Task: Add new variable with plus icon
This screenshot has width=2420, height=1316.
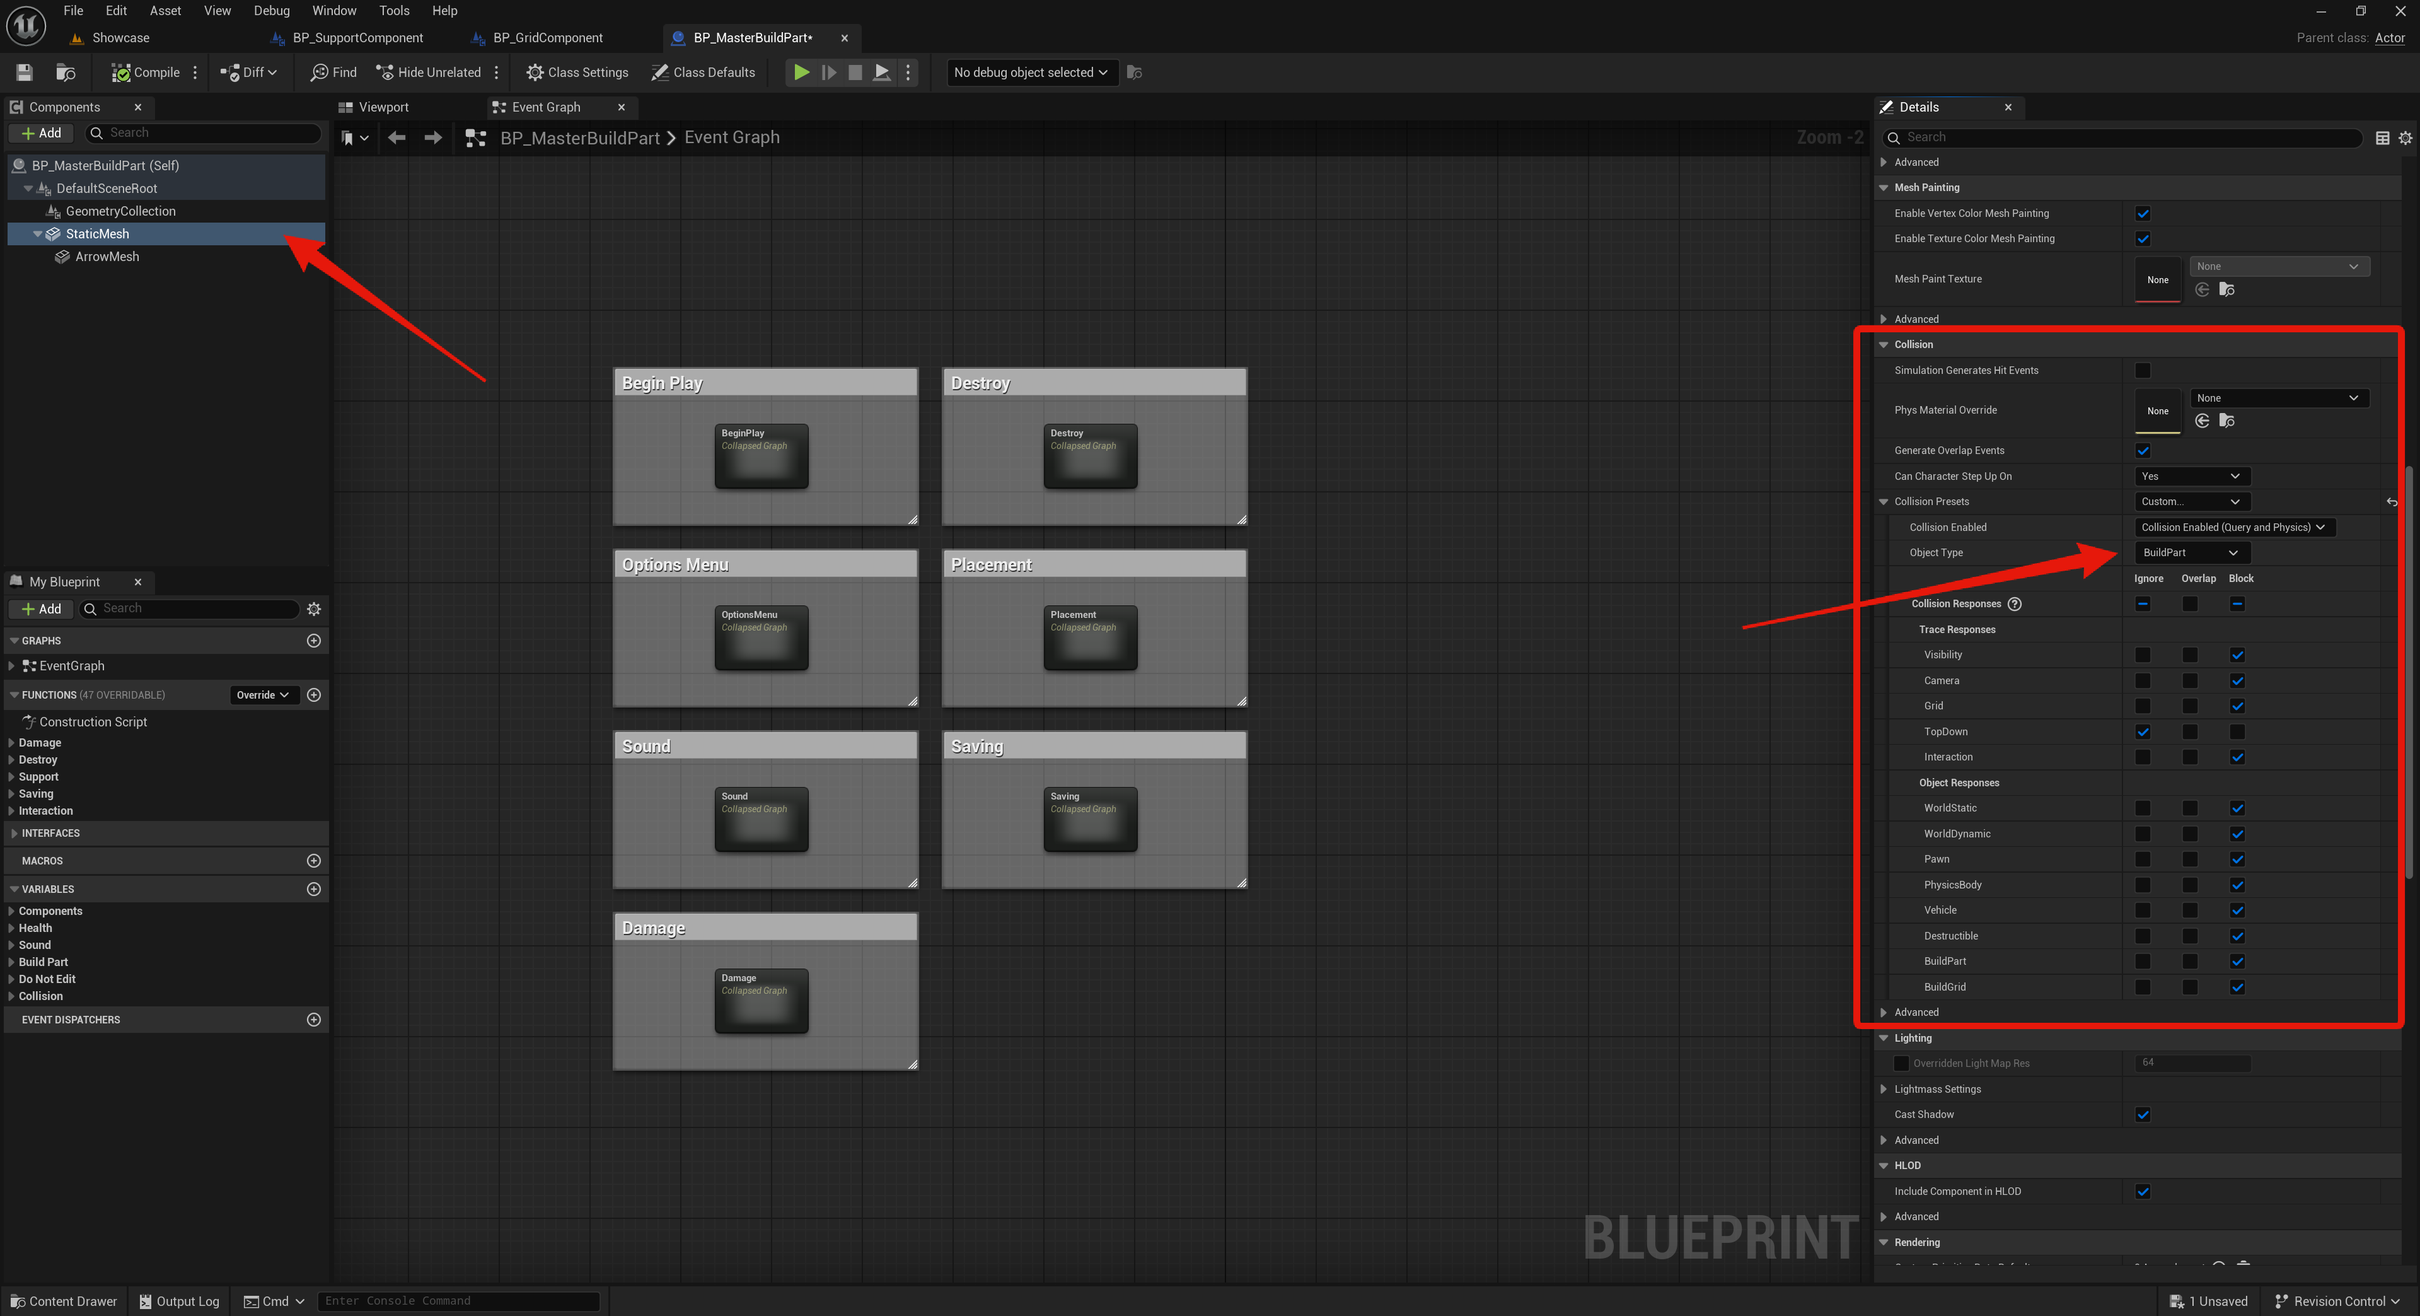Action: pos(314,889)
